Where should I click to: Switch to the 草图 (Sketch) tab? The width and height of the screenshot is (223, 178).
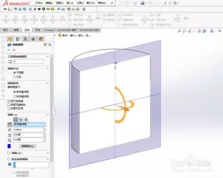tap(16, 30)
